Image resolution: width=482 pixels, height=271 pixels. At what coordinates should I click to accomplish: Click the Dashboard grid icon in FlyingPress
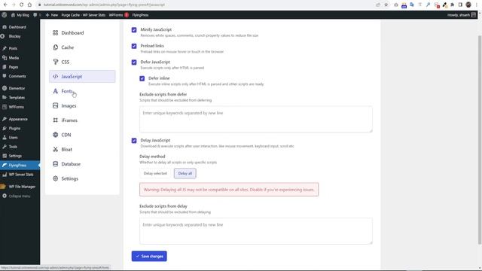coord(55,33)
